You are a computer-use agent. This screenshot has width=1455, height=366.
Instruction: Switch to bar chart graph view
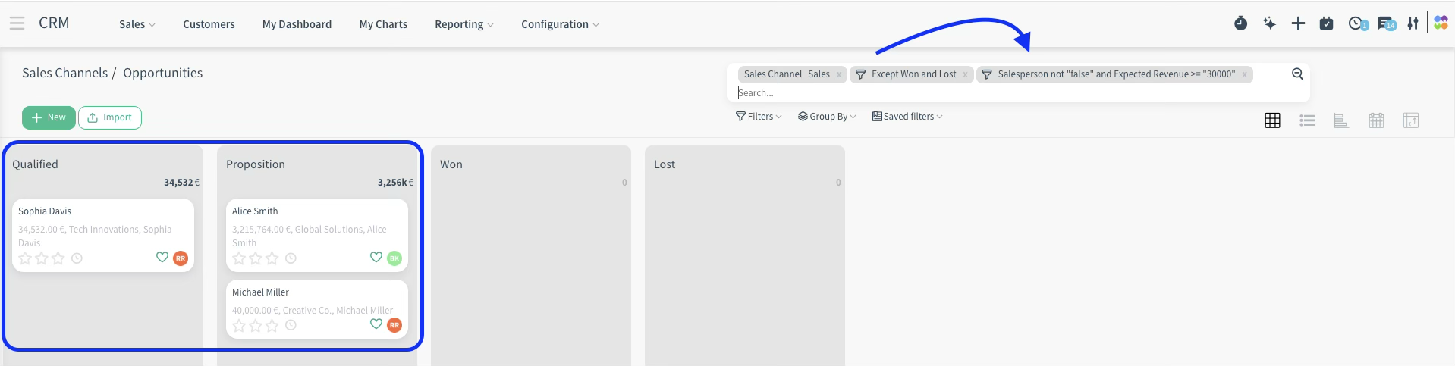pos(1341,120)
